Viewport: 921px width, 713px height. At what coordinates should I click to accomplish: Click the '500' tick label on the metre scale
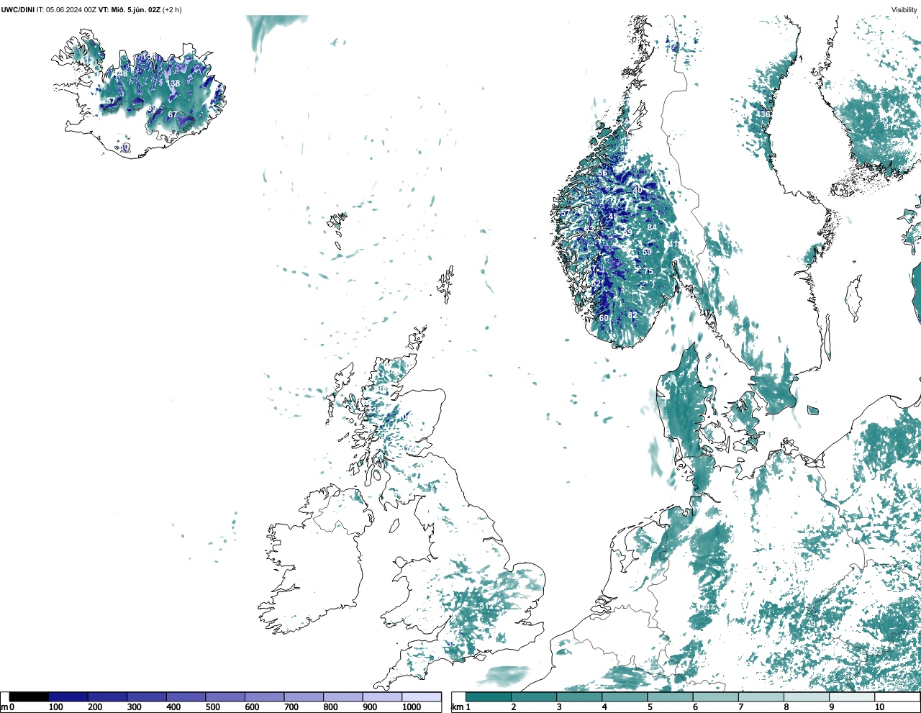coord(212,707)
